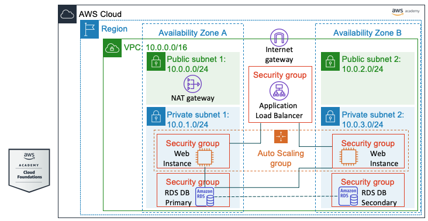Click 'RDS DB Secondary' label
This screenshot has width=428, height=221.
coord(379,198)
